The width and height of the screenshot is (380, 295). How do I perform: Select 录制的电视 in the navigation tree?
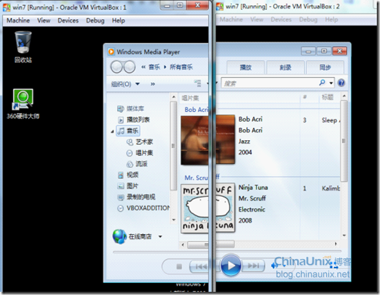[136, 197]
